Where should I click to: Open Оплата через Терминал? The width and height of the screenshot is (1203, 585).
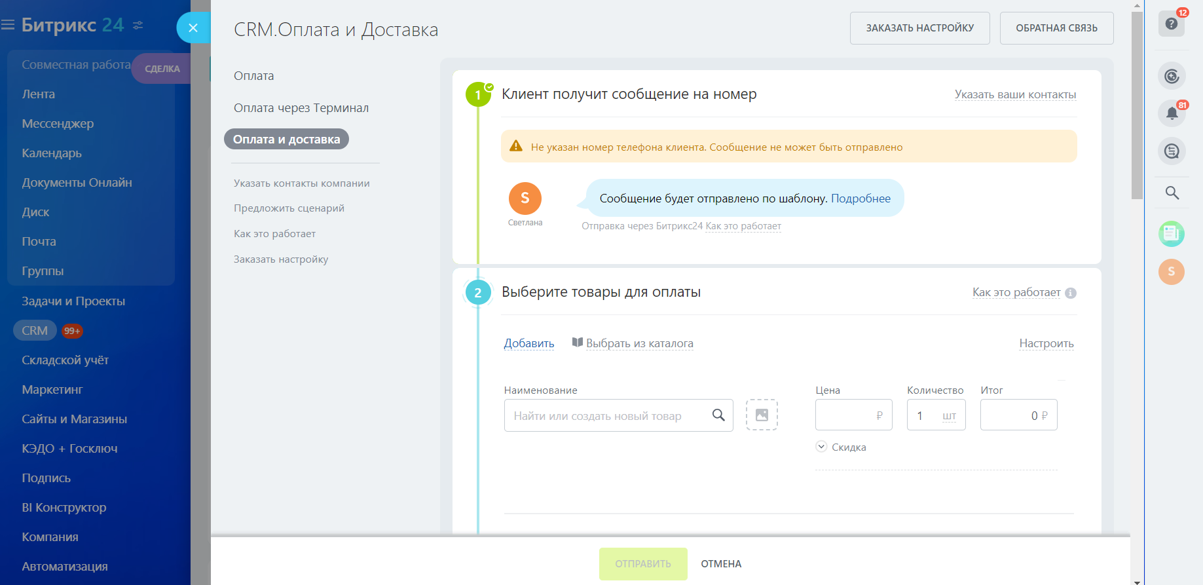(301, 108)
